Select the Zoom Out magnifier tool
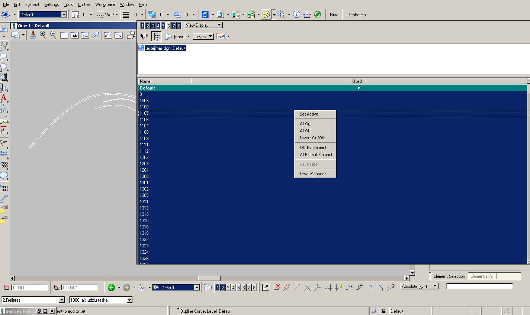This screenshot has height=315, width=530. [54, 35]
